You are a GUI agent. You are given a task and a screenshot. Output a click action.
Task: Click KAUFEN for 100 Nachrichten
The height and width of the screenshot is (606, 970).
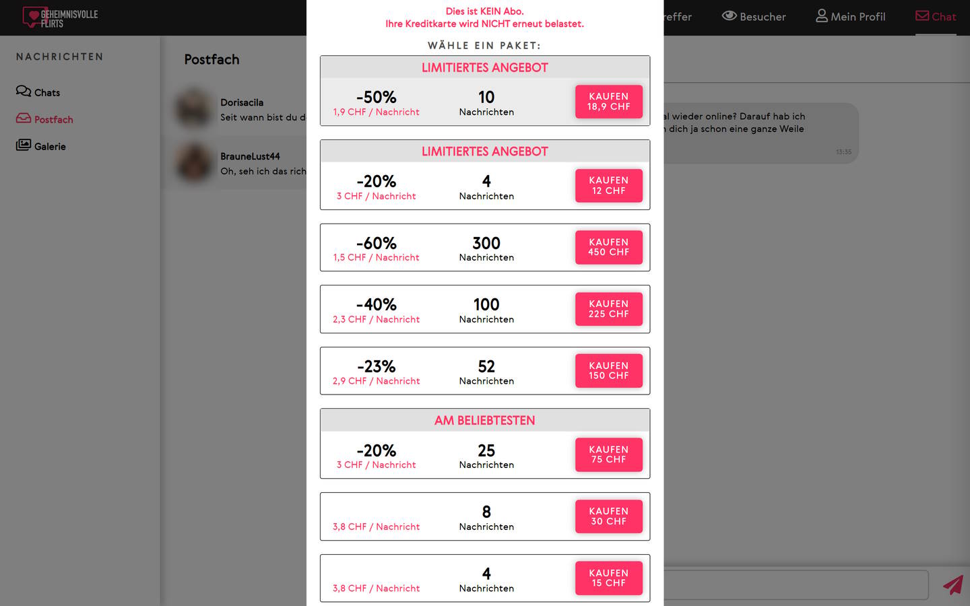[608, 308]
